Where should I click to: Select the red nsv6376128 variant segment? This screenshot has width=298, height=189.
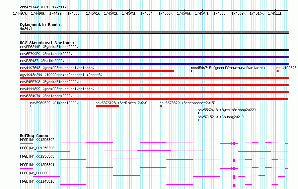(x=107, y=106)
